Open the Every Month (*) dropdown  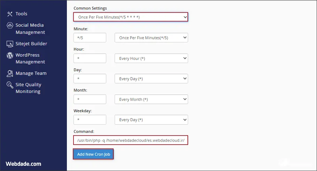click(151, 99)
